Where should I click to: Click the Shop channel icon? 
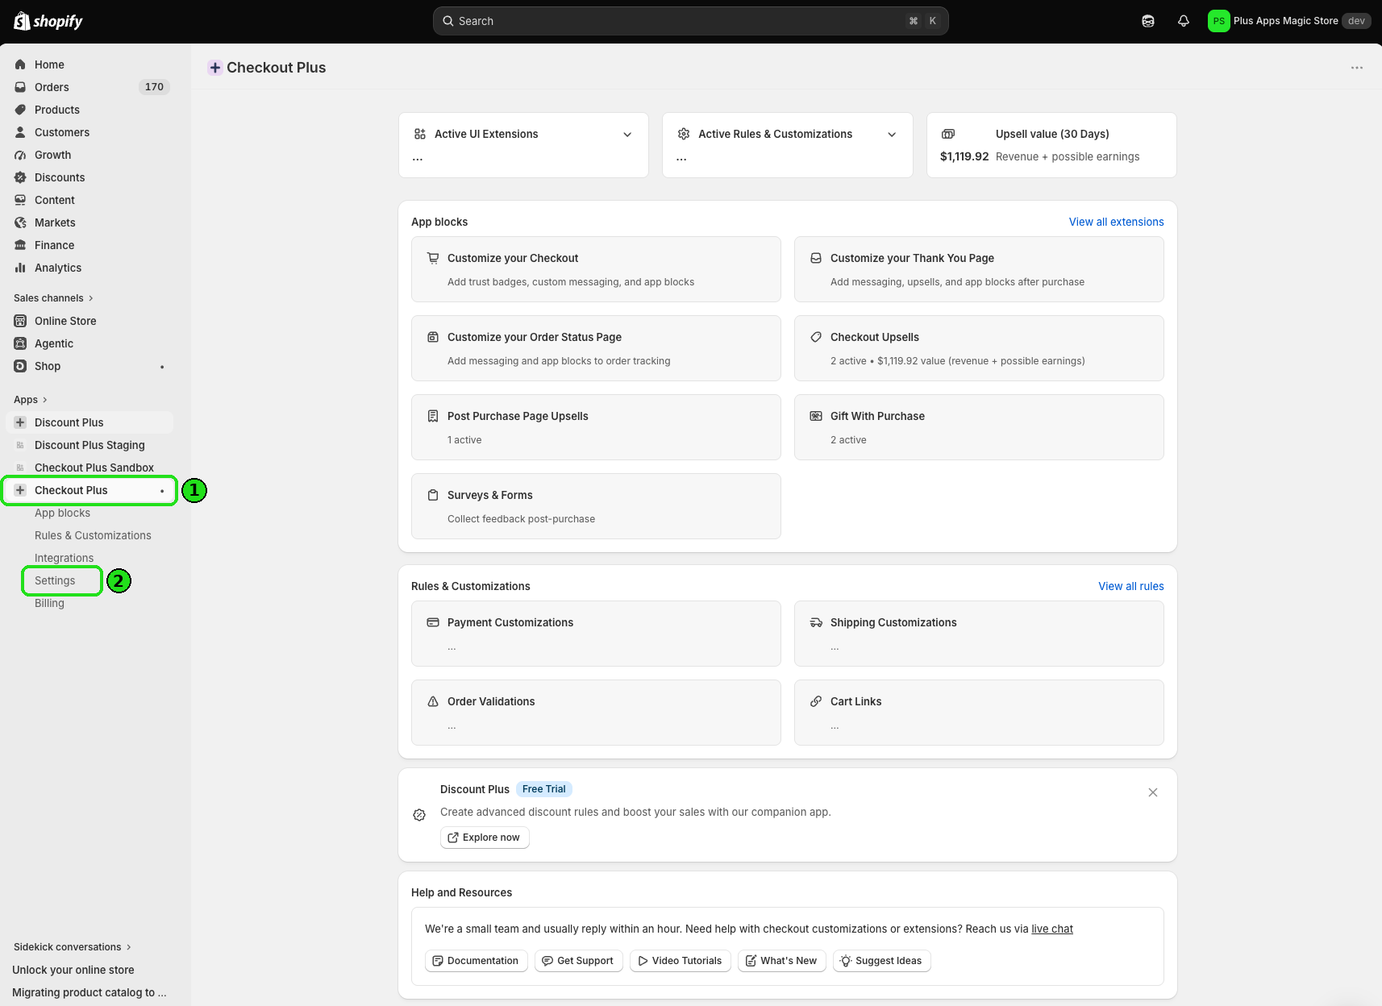tap(20, 366)
